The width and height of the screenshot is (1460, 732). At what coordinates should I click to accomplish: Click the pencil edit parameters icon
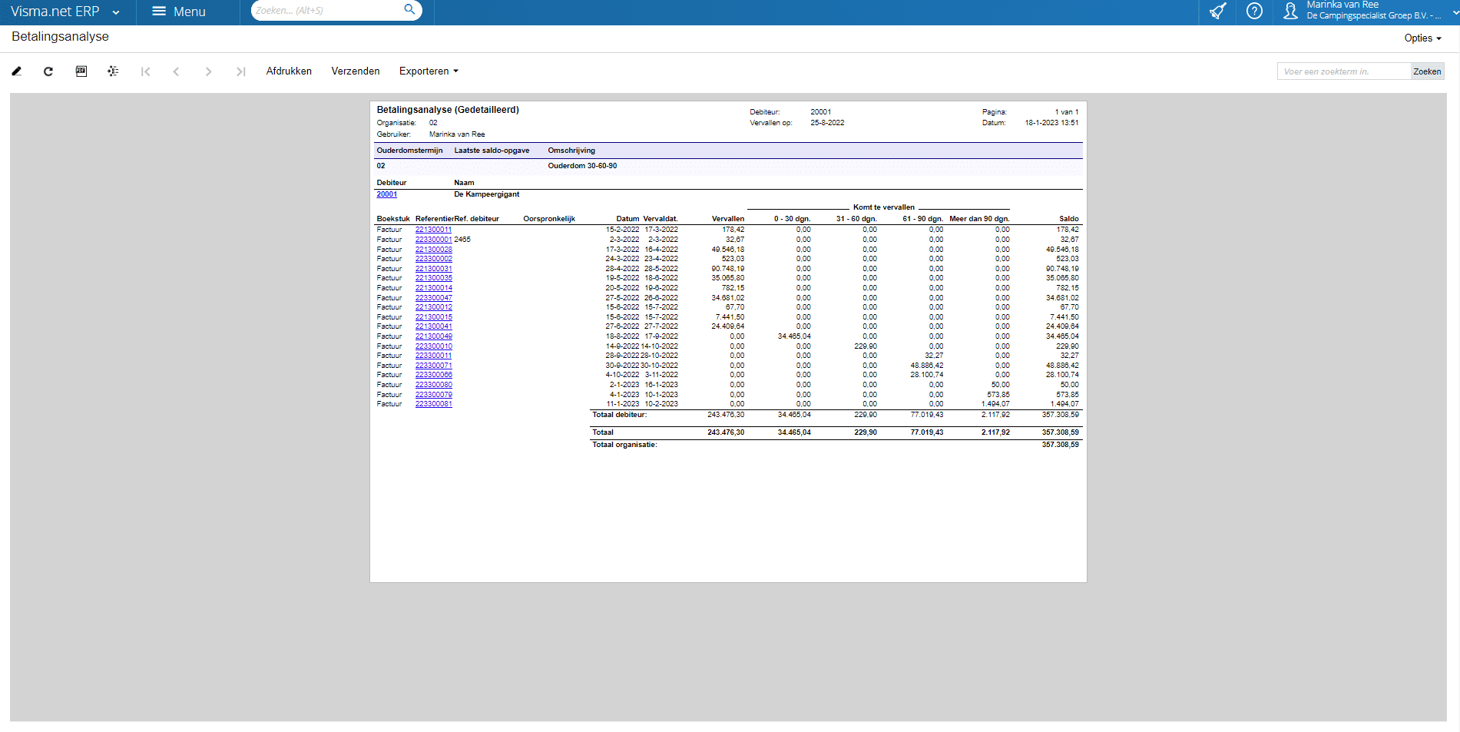tap(17, 71)
